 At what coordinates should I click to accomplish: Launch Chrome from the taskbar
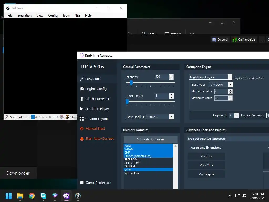[x=32, y=196]
